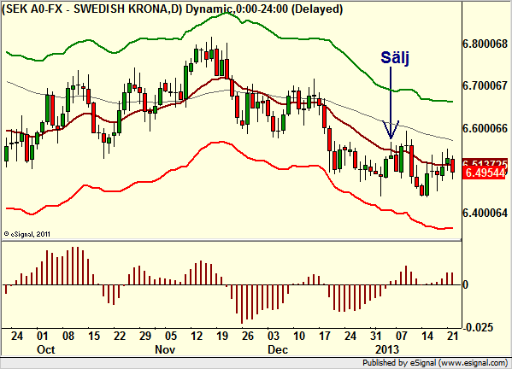Select the 6.800068 price axis label
512x369 pixels.
486,44
